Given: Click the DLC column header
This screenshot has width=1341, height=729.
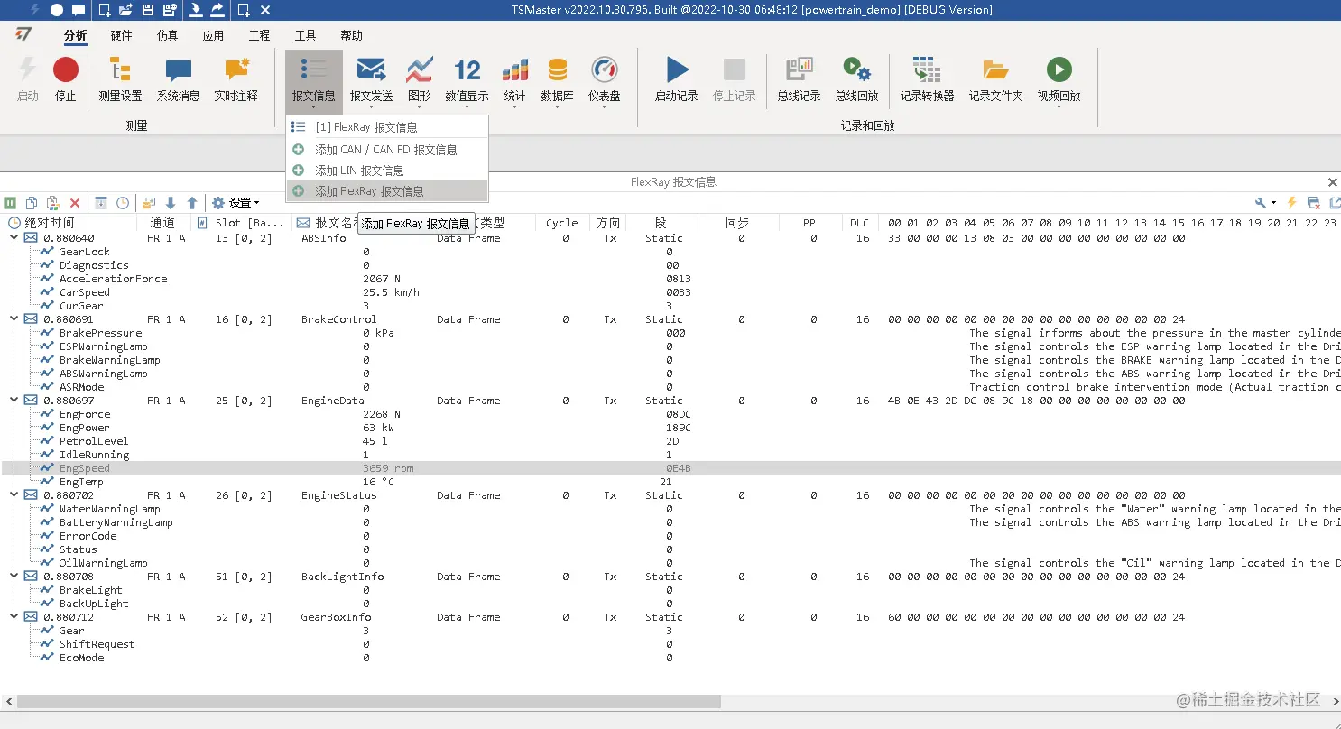Looking at the screenshot, I should (860, 223).
